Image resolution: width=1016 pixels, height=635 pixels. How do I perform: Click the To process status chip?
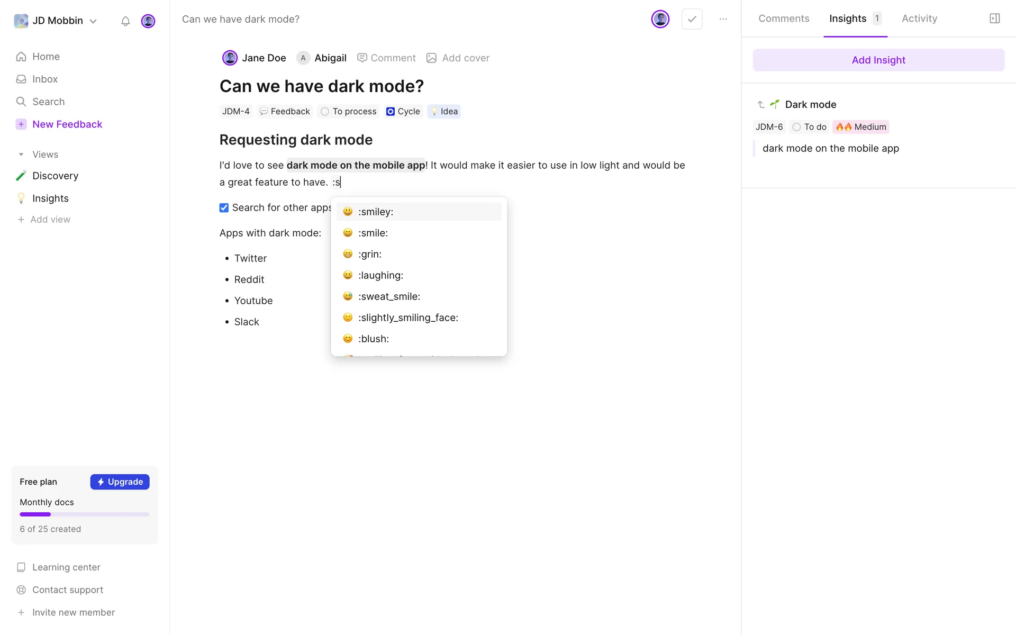pos(349,112)
